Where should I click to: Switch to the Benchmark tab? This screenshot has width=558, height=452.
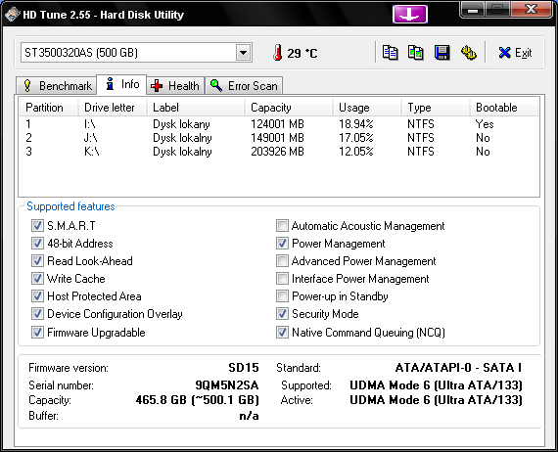point(56,86)
